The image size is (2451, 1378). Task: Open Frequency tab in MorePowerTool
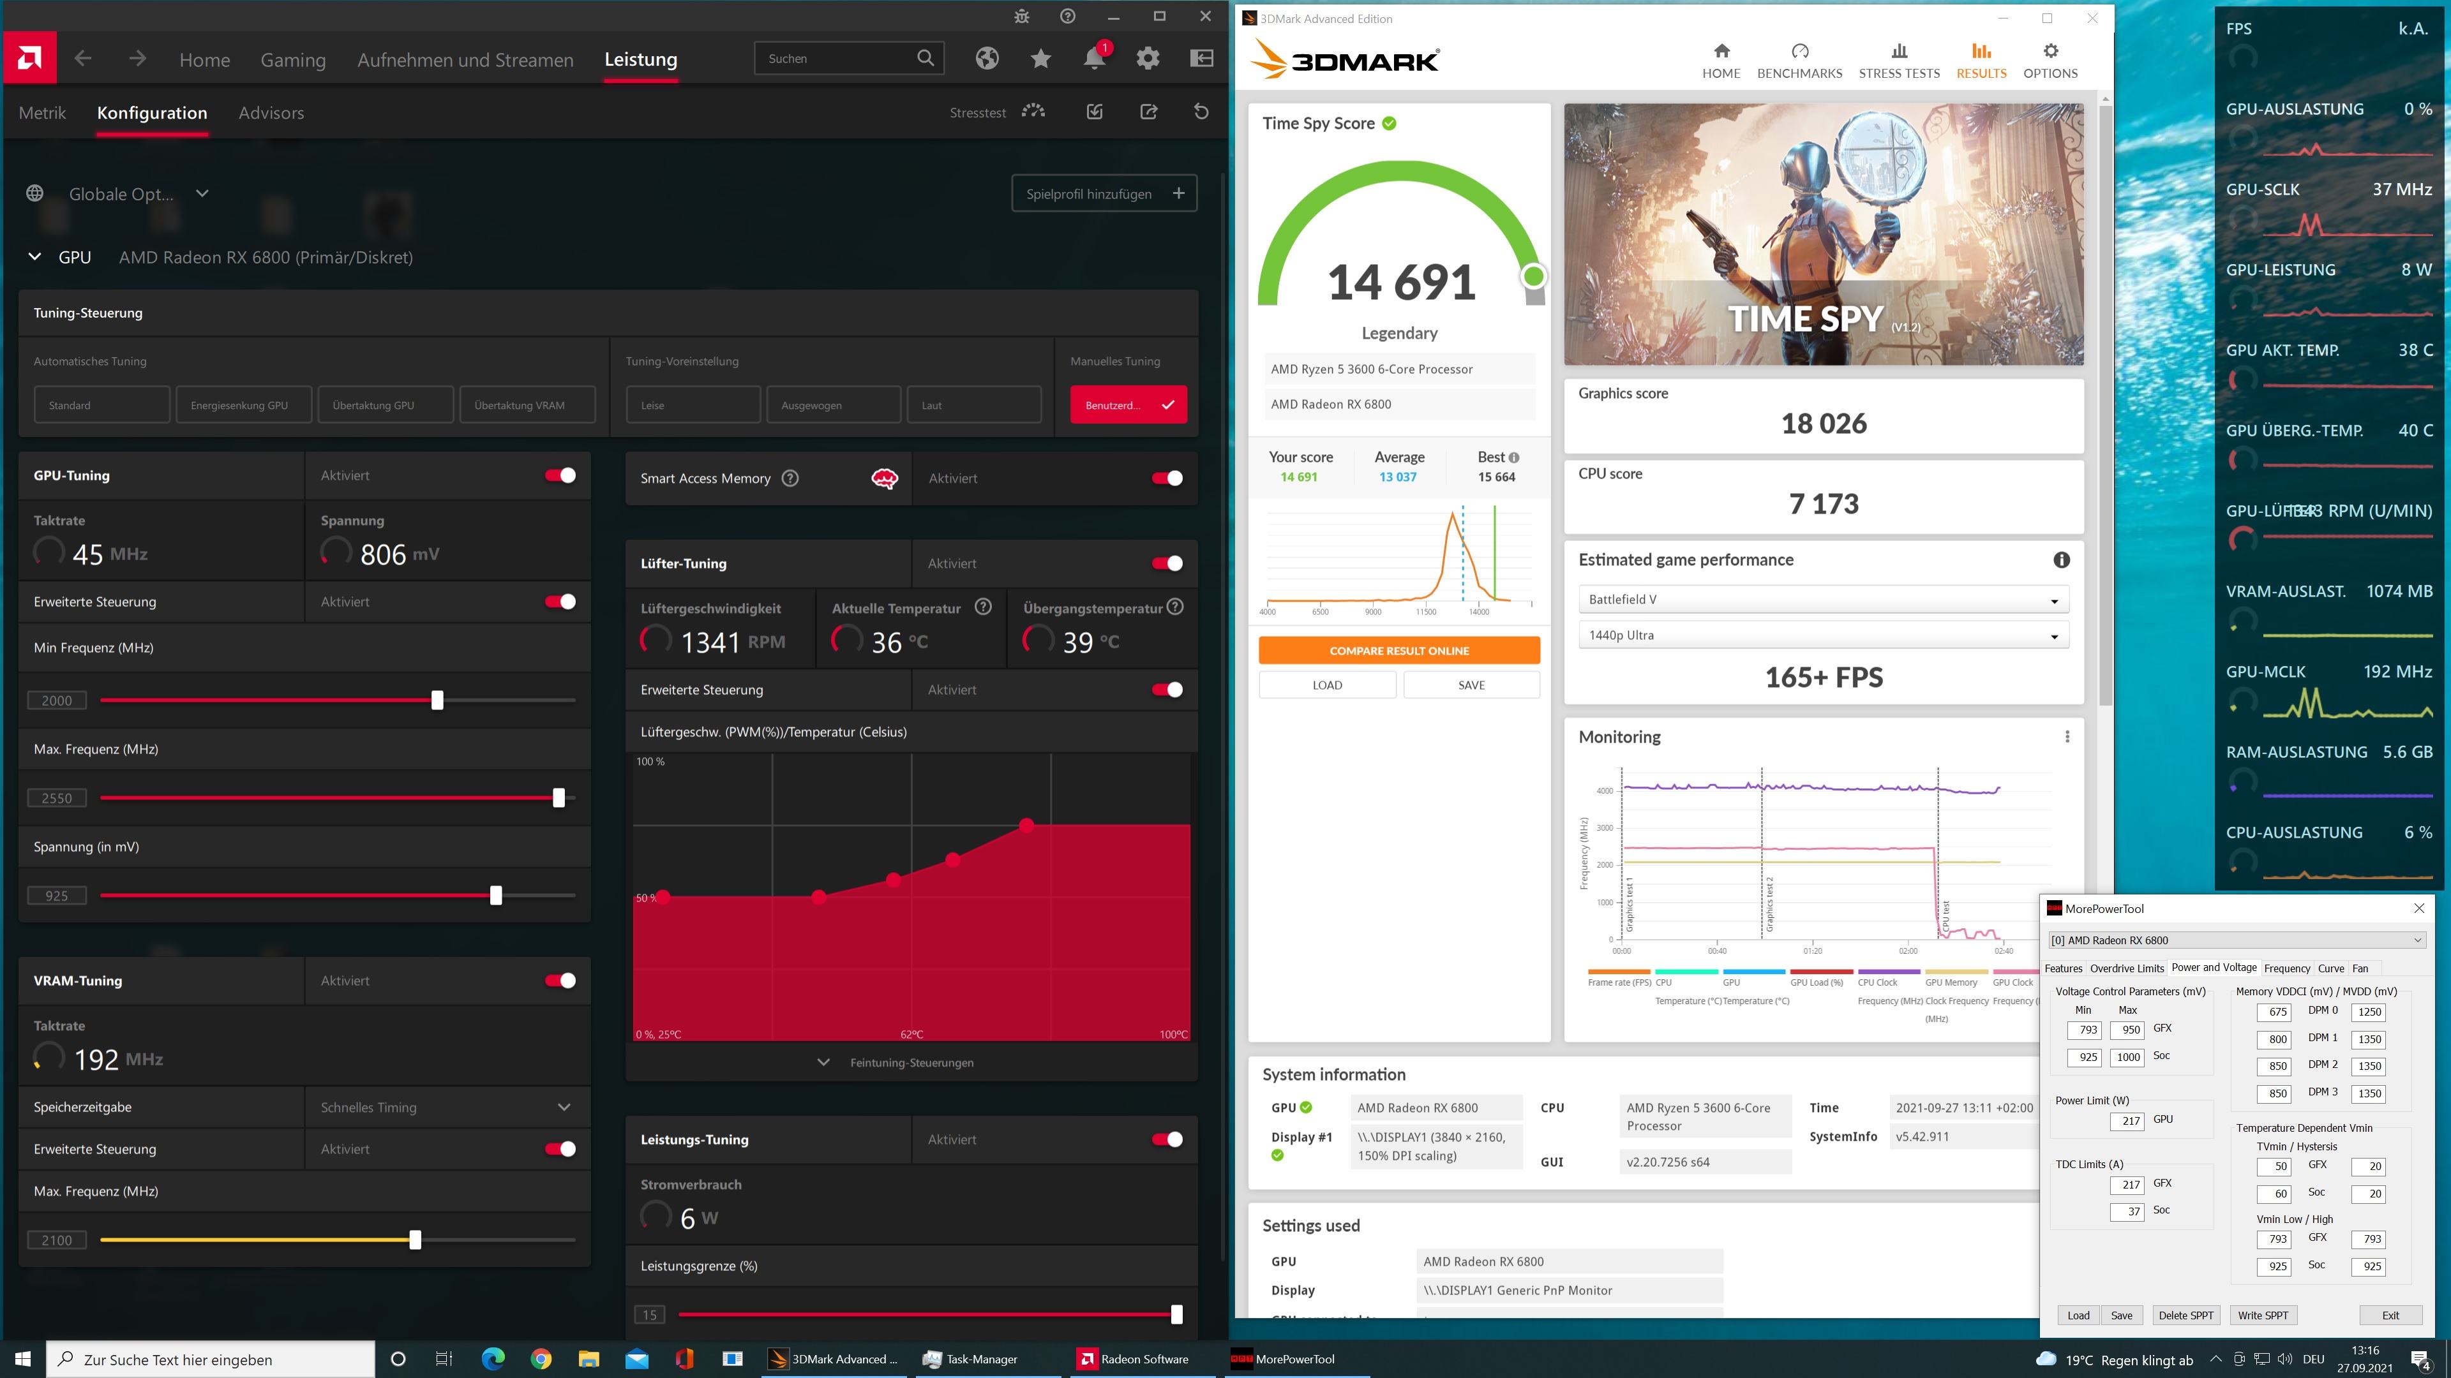coord(2286,968)
